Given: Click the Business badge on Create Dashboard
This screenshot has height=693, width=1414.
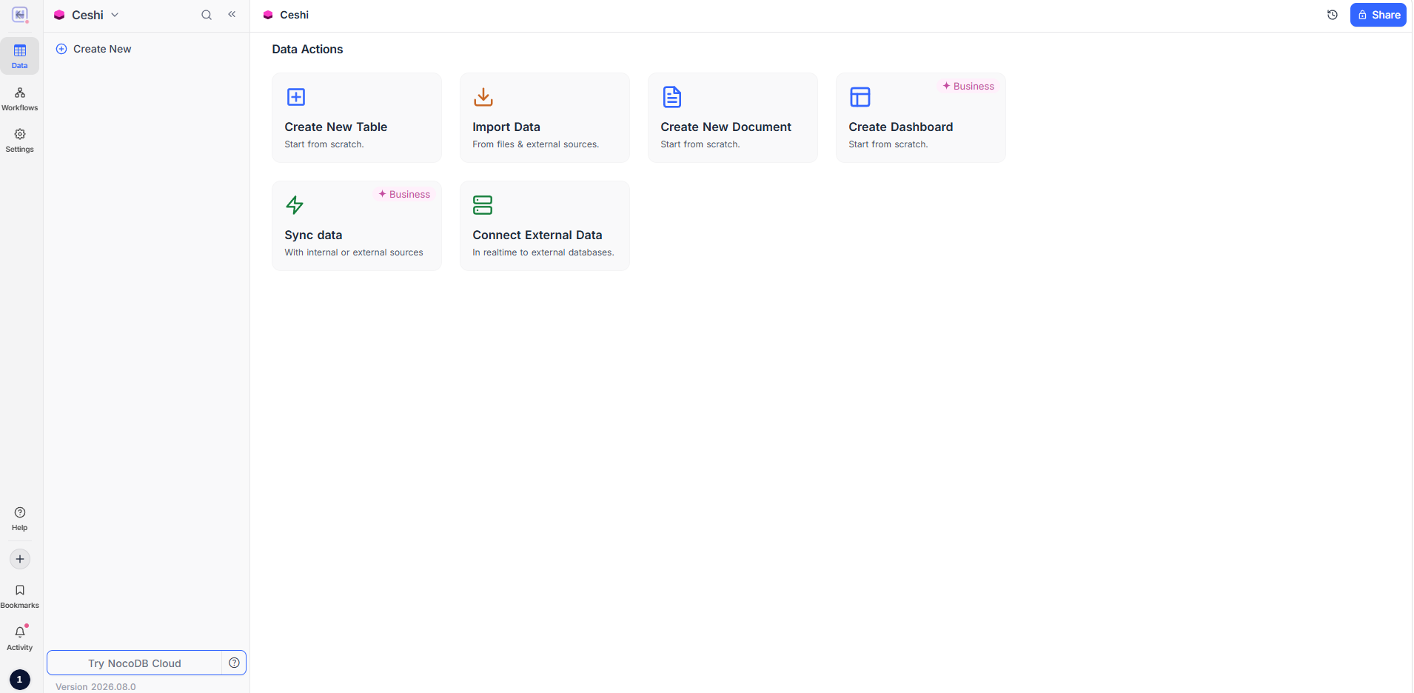Looking at the screenshot, I should [x=968, y=87].
